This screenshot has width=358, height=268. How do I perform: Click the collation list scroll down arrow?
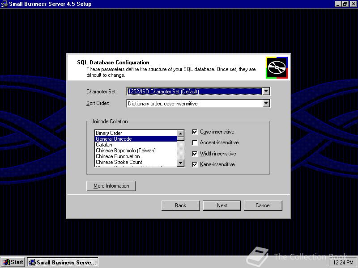coord(181,163)
